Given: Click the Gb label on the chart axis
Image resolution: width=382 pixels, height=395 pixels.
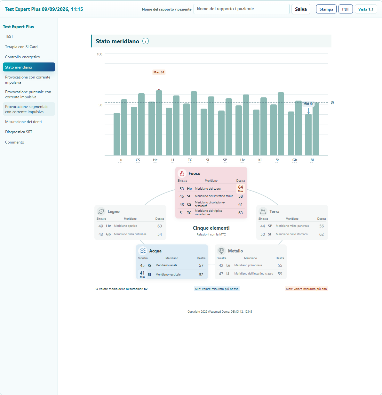Looking at the screenshot, I should 295,160.
